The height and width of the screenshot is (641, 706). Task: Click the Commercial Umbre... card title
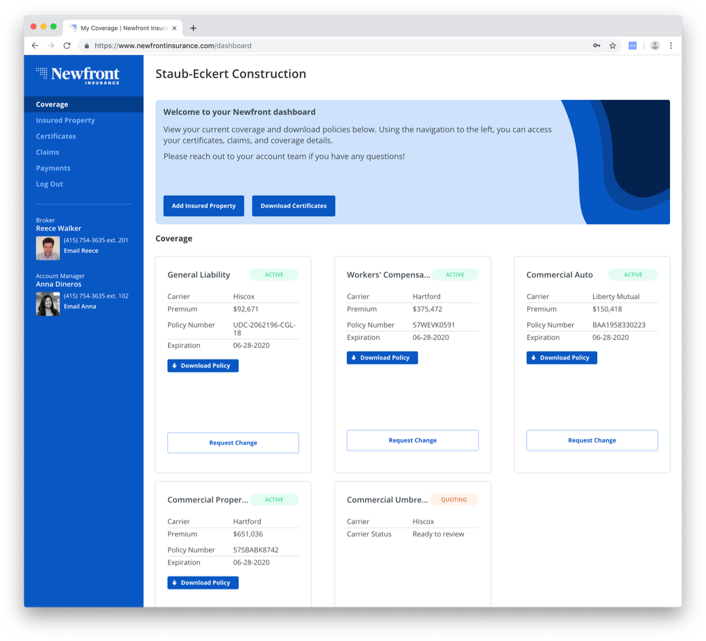[x=387, y=500]
